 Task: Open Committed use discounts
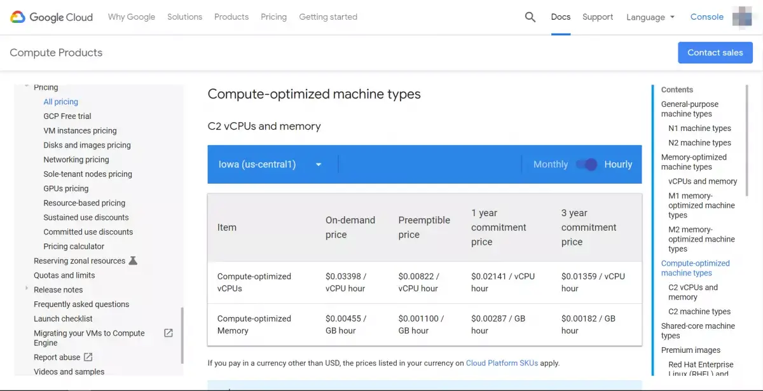coord(88,232)
